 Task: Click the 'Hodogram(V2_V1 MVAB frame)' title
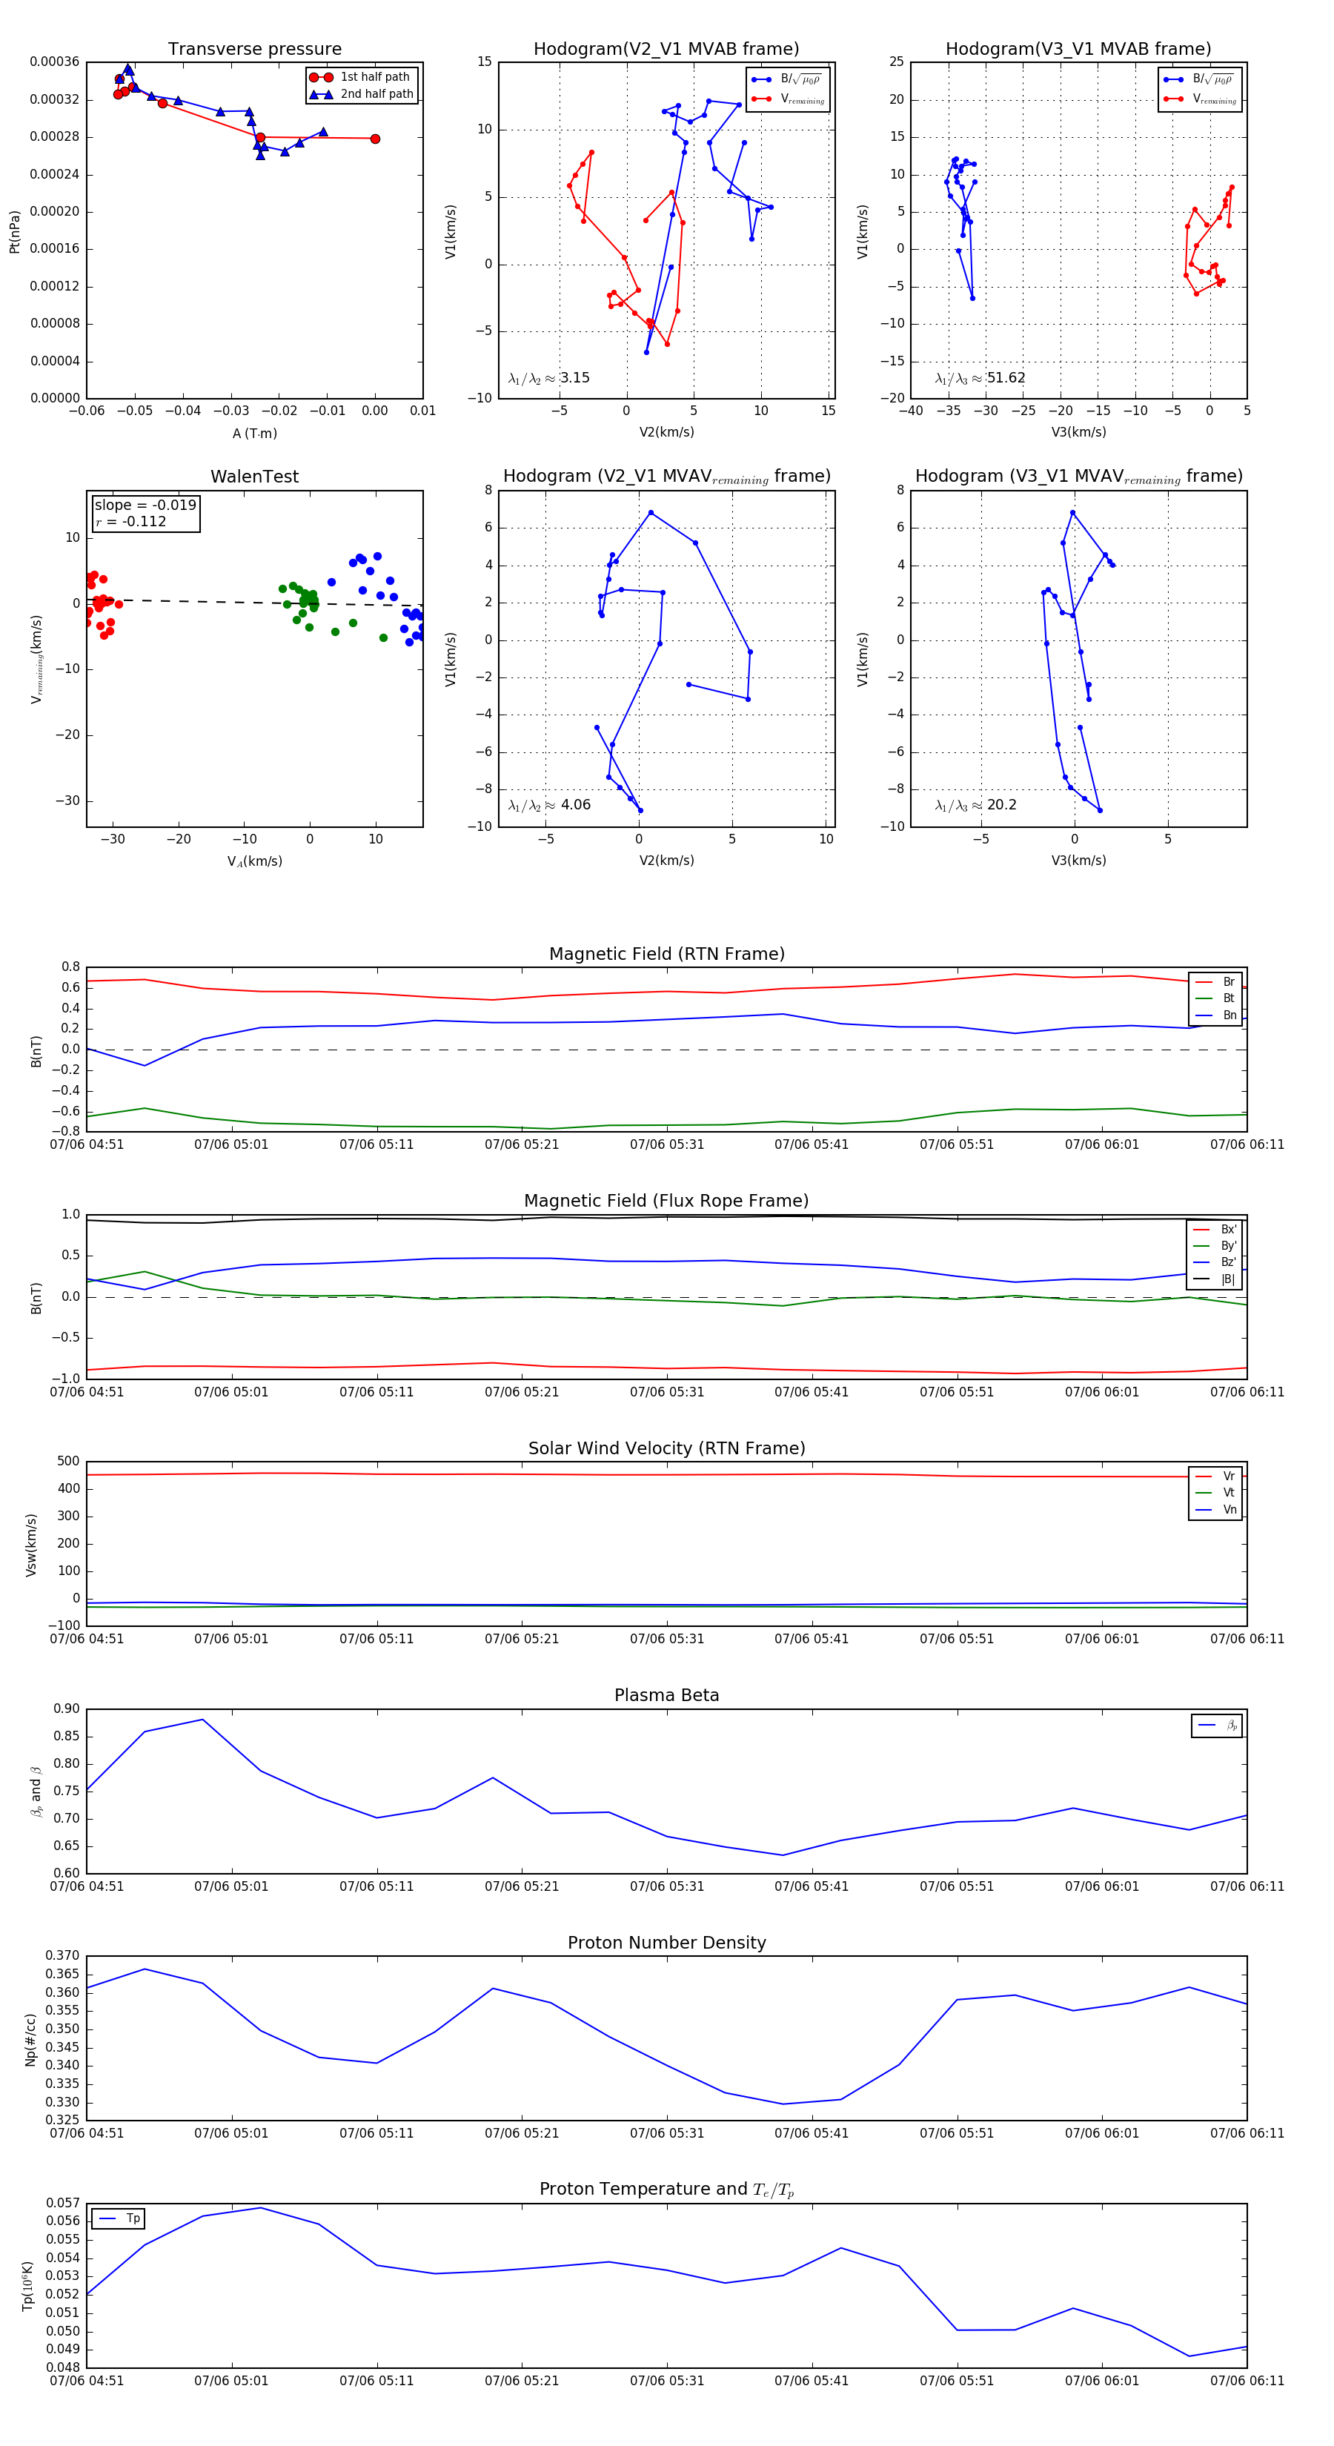tap(666, 50)
